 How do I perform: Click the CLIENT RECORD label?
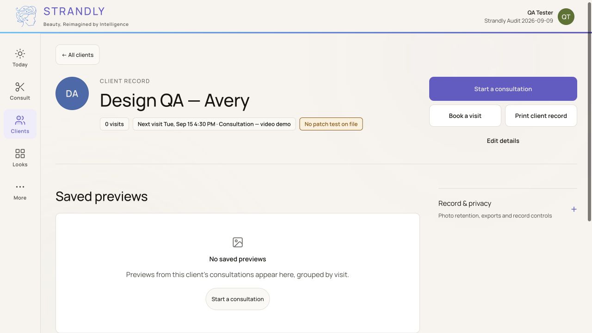coord(125,81)
